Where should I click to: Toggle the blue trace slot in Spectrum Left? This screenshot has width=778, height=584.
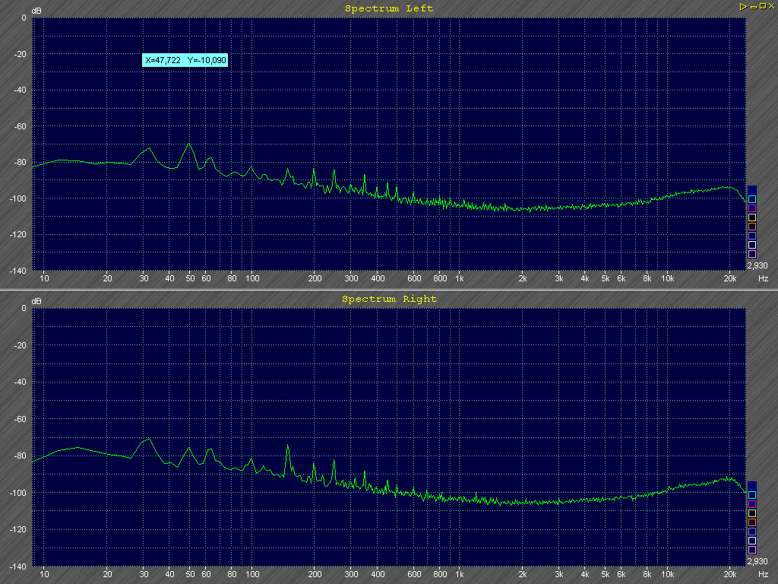(x=752, y=190)
